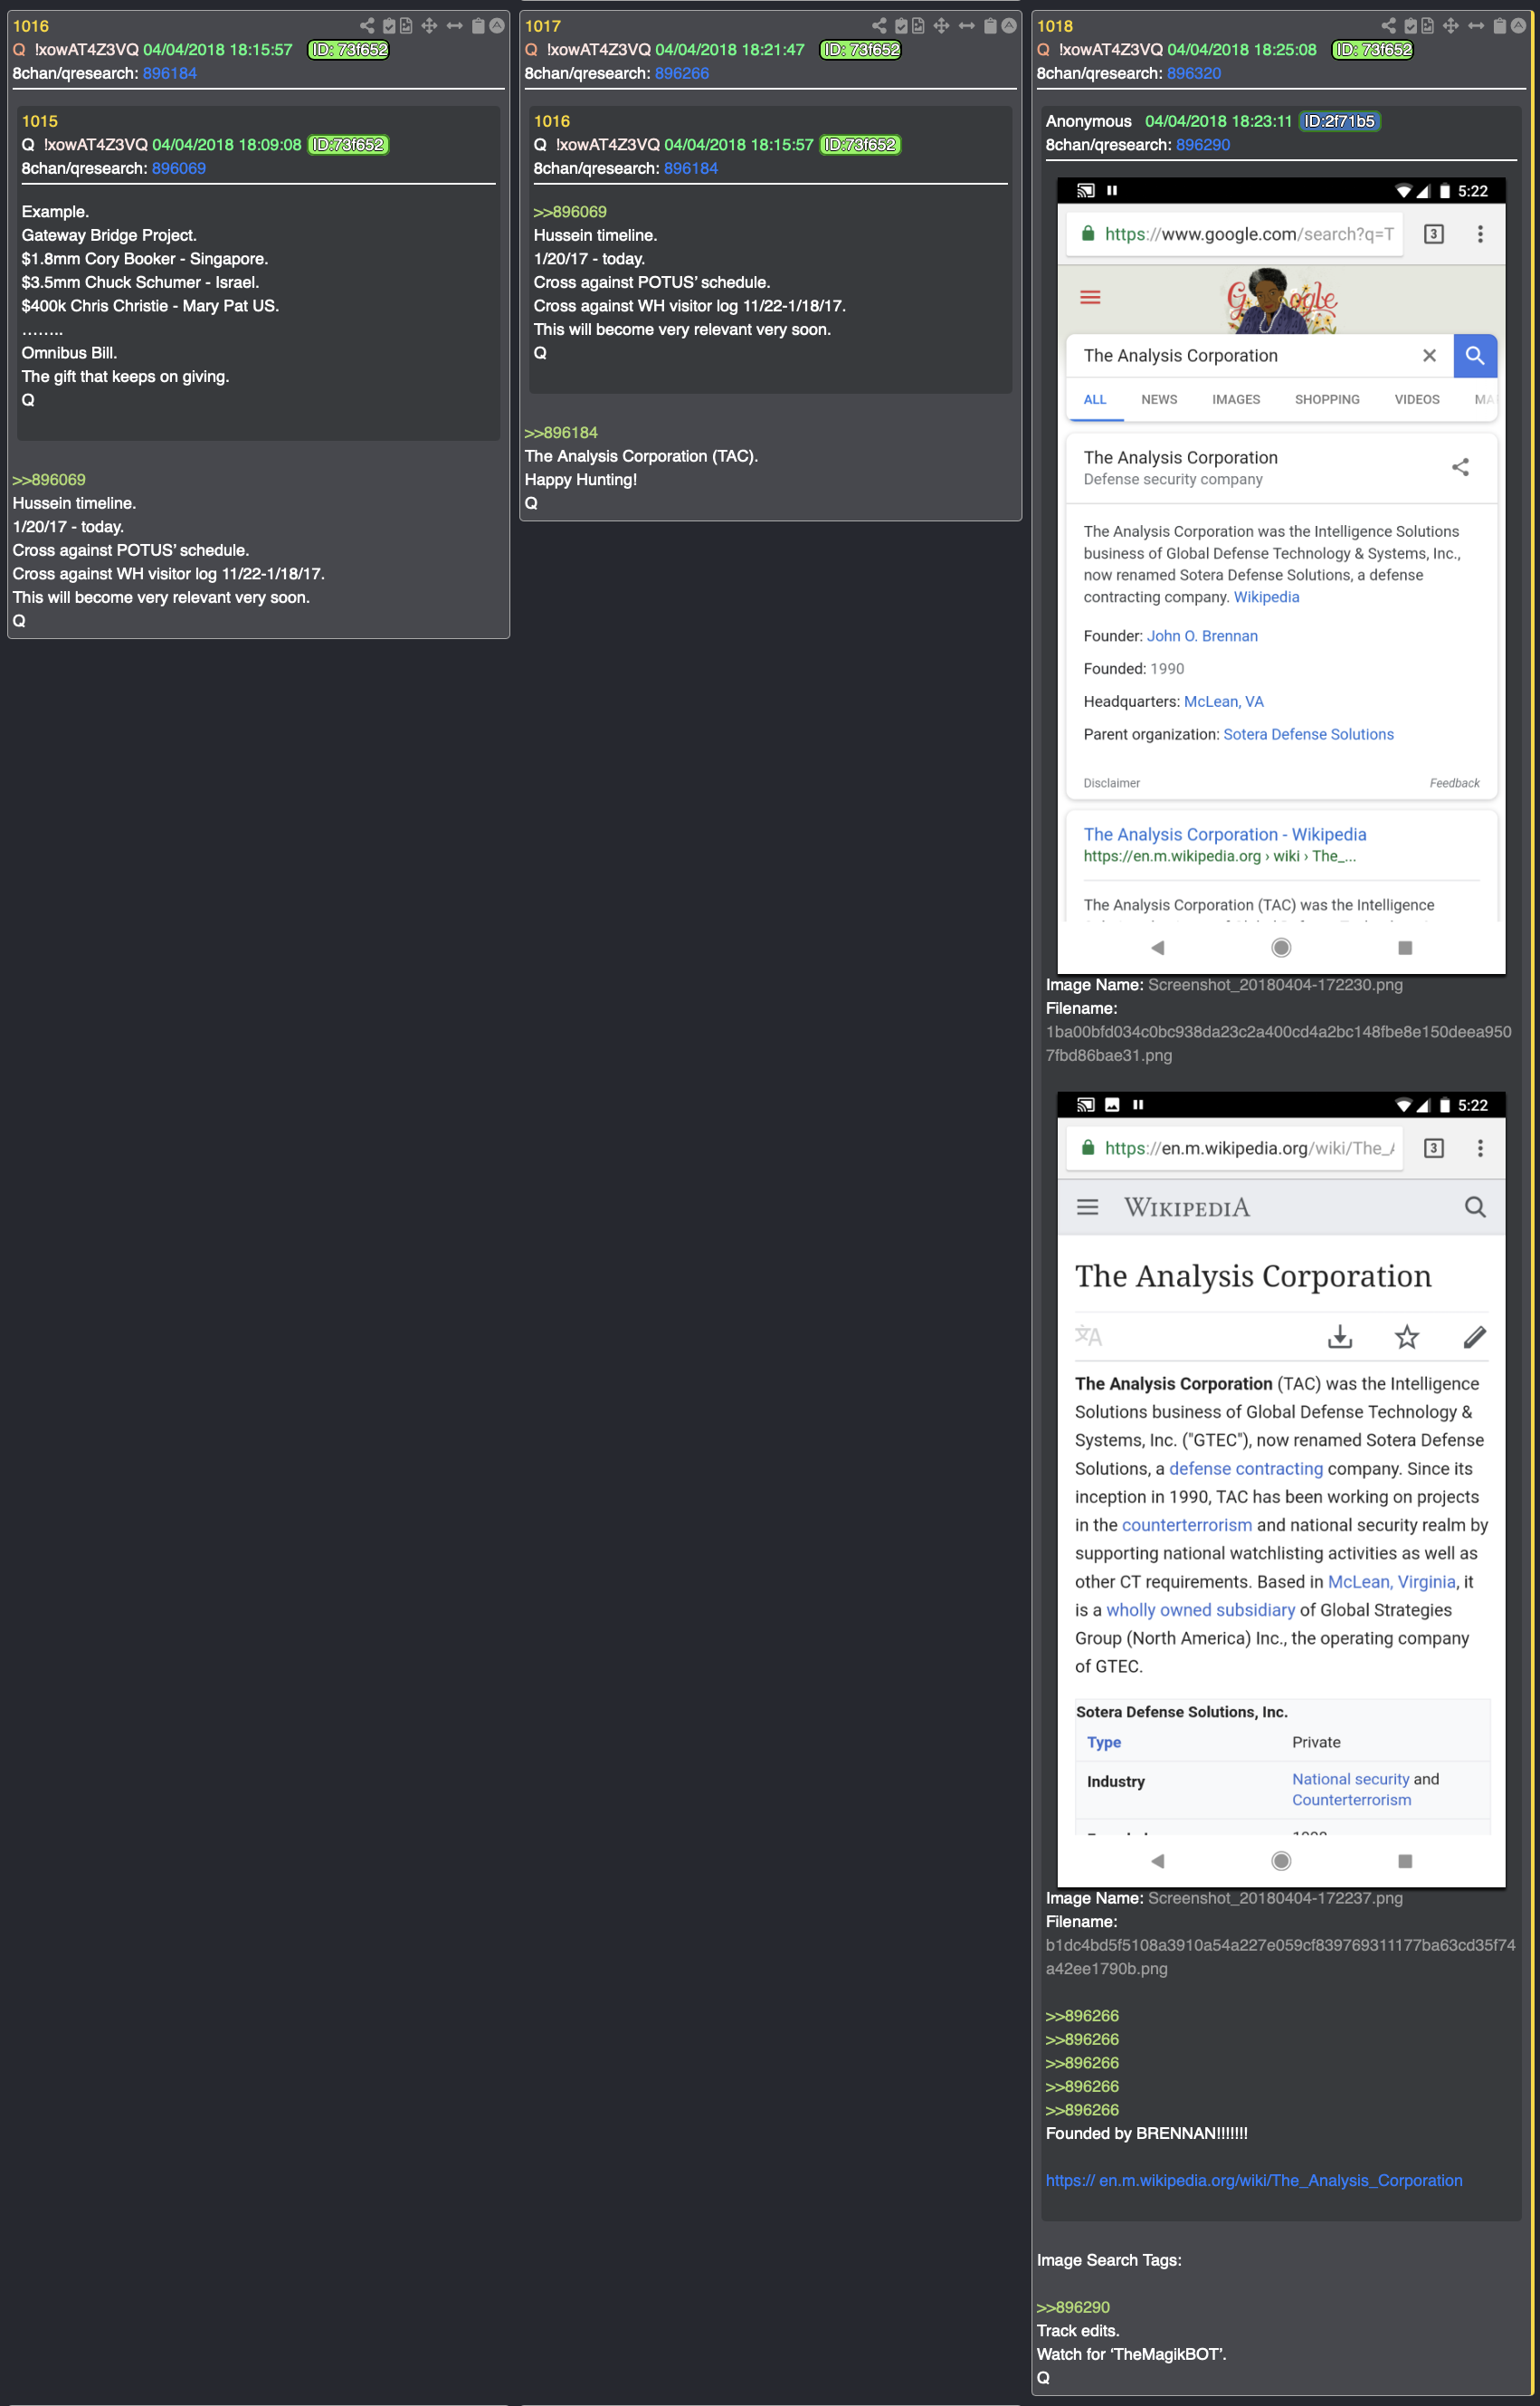Share post 1018 using the share icon
Viewport: 1540px width, 2406px height.
[1388, 26]
